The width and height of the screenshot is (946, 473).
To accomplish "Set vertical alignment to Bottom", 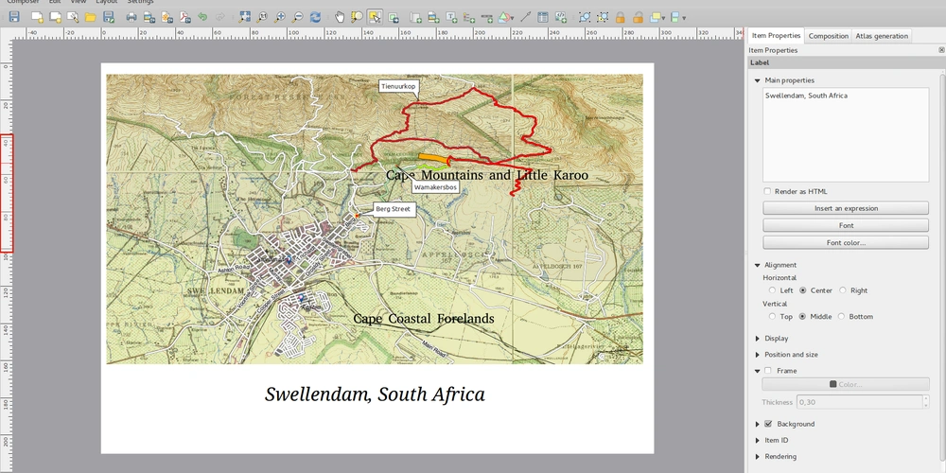I will coord(842,316).
